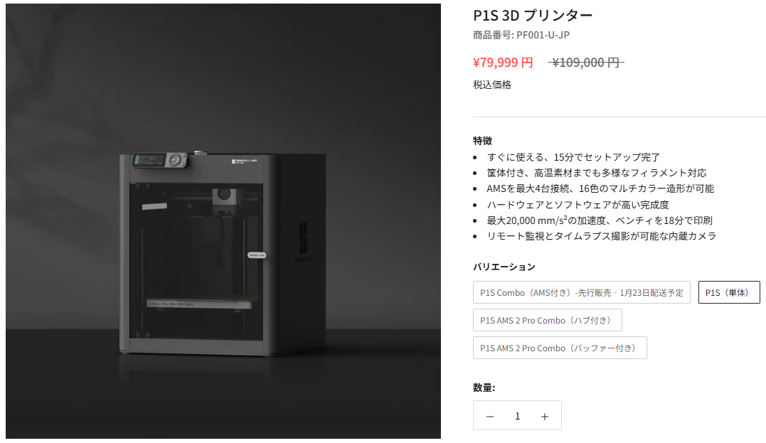Click the 数量 label
Viewport: 766px width, 443px height.
[484, 388]
